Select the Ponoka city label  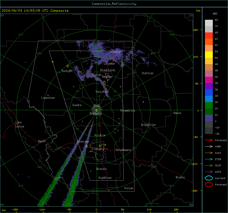[x=116, y=52]
